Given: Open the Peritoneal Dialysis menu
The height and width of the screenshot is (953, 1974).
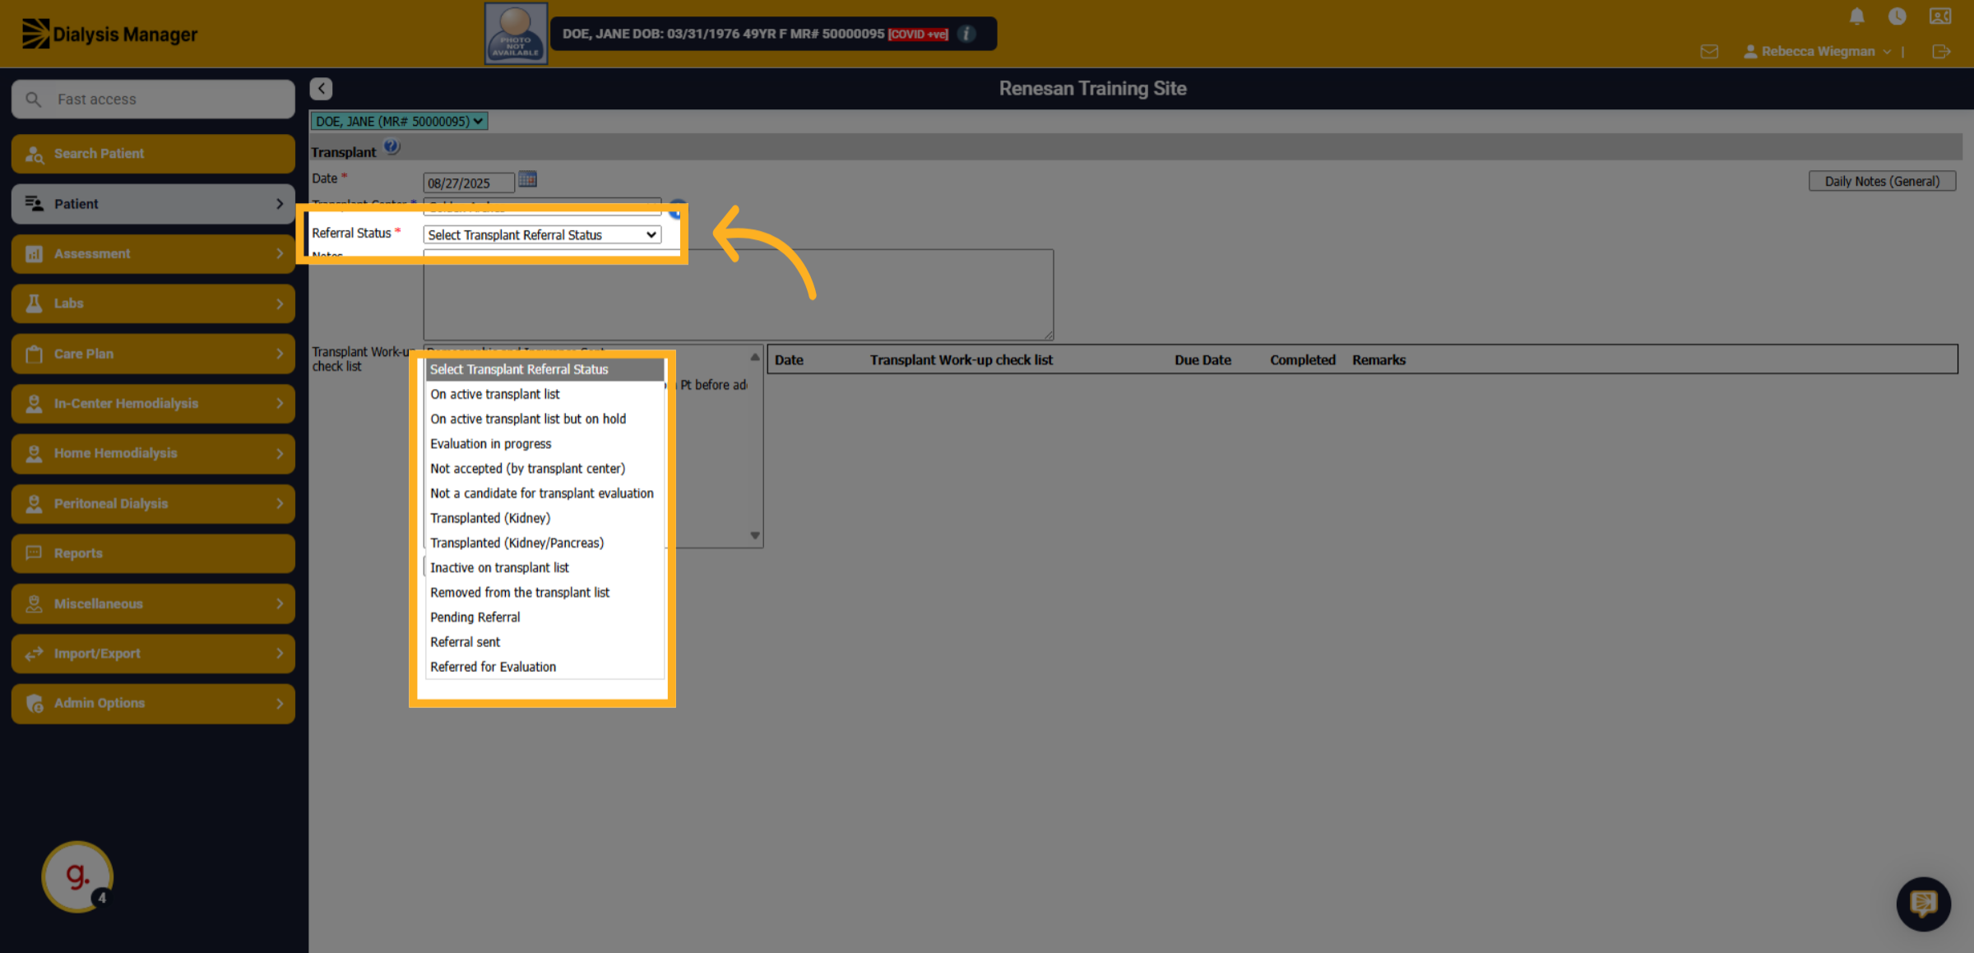Looking at the screenshot, I should click(153, 503).
